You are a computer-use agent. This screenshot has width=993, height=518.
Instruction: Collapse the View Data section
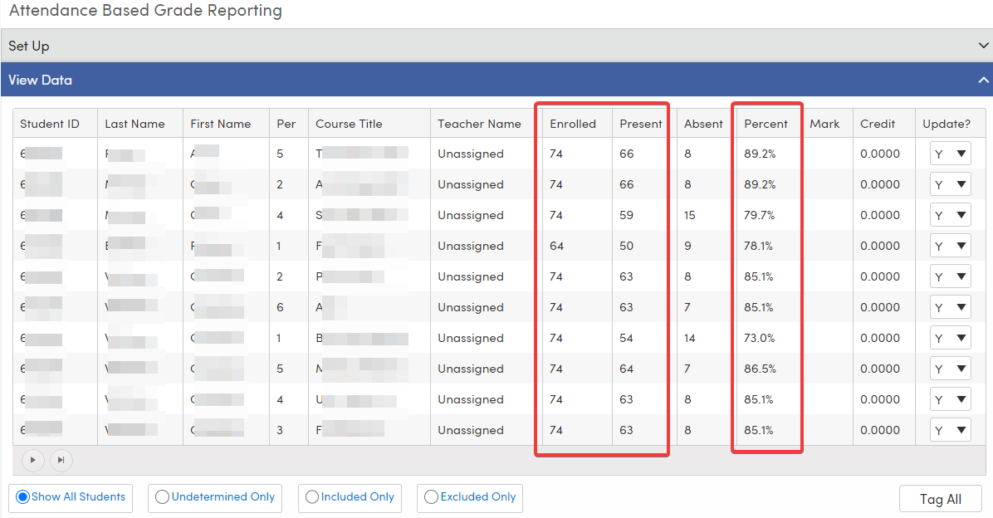point(983,80)
